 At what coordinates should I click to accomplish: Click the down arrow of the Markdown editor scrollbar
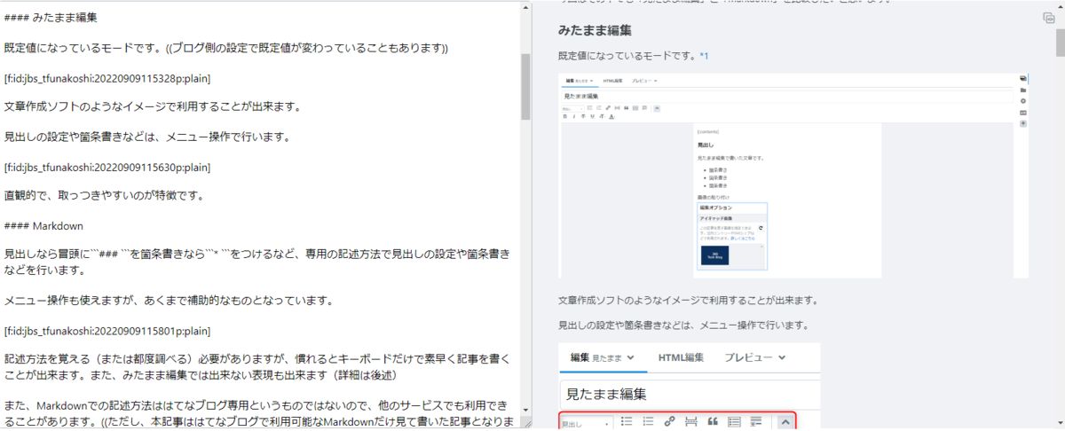pos(525,409)
